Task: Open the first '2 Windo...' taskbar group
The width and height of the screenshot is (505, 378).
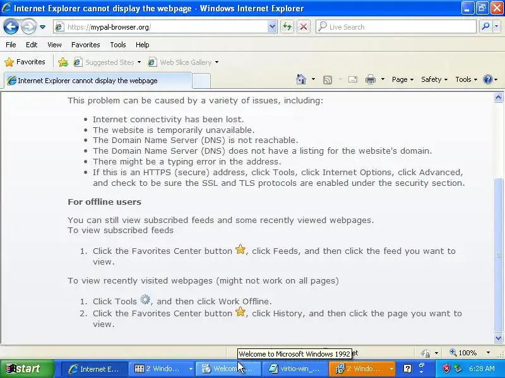Action: (x=160, y=369)
